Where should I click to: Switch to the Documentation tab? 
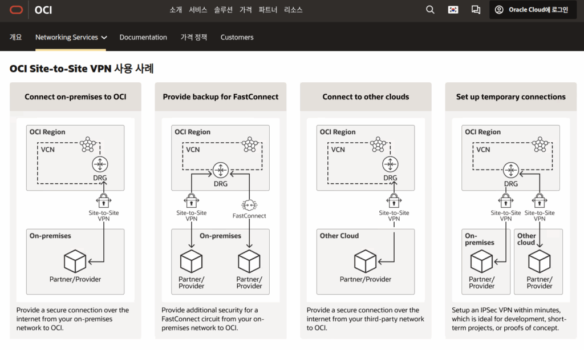143,37
